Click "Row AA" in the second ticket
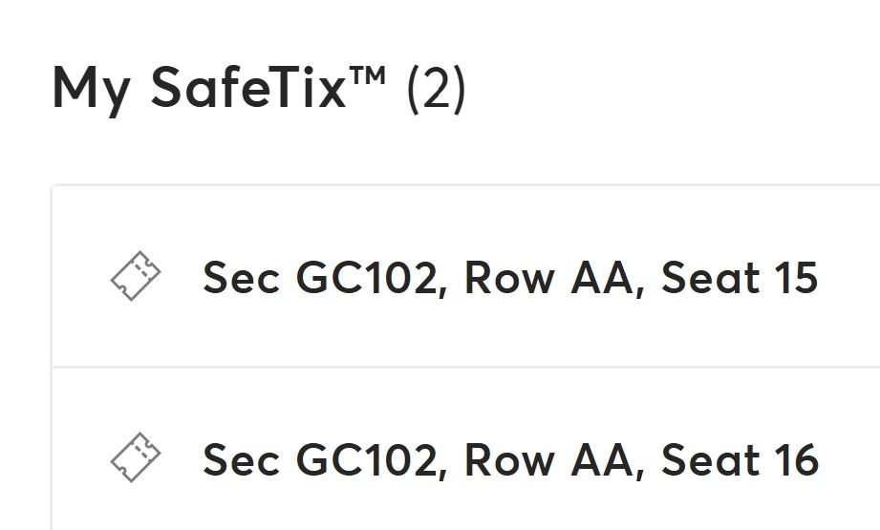Screen dimensions: 880x530 pyautogui.click(x=551, y=459)
